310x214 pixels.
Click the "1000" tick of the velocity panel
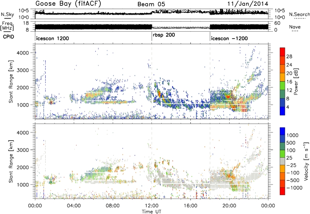23,185
